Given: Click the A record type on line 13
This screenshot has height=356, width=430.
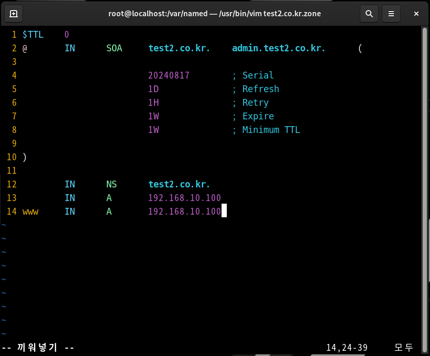Looking at the screenshot, I should coord(109,198).
